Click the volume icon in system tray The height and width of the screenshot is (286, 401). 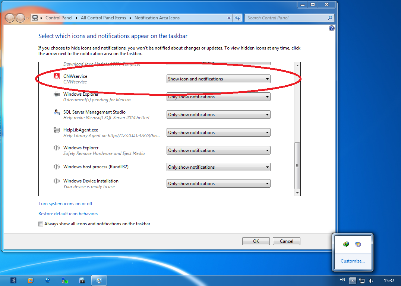pos(371,281)
